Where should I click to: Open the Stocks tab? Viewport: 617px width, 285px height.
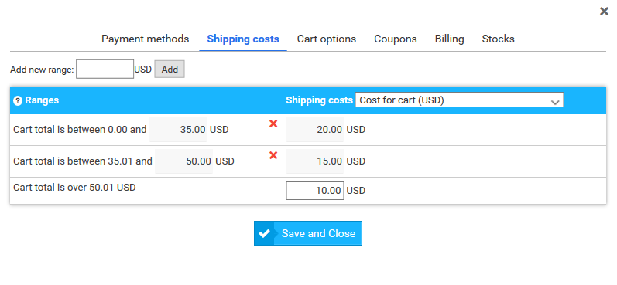tap(498, 39)
